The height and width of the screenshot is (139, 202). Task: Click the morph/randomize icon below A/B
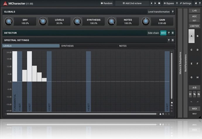(x=190, y=94)
